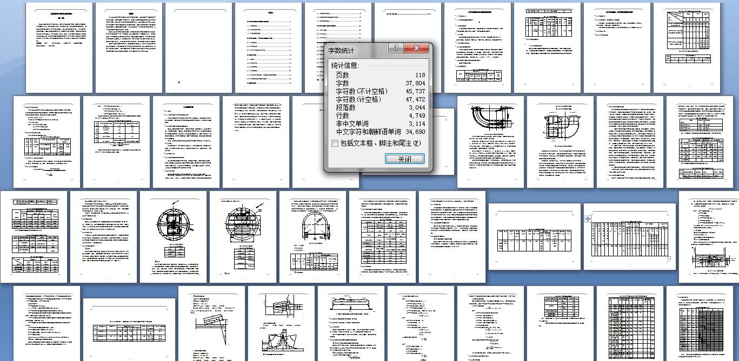Select the 页数 row label

pyautogui.click(x=342, y=76)
